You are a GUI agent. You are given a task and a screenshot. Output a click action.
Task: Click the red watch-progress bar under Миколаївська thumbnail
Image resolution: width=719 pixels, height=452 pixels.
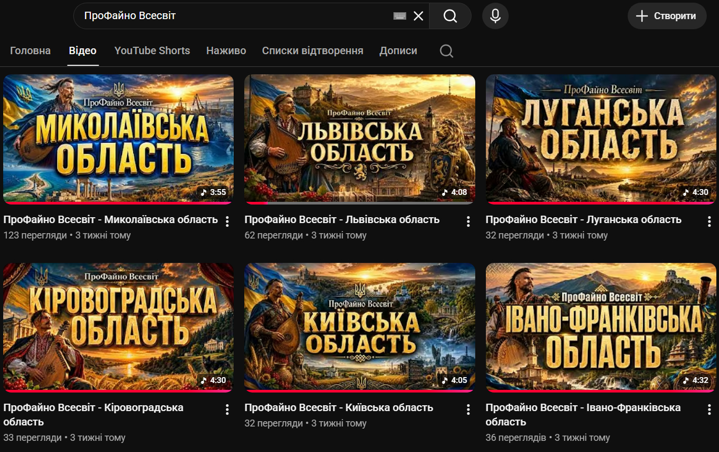pos(118,203)
